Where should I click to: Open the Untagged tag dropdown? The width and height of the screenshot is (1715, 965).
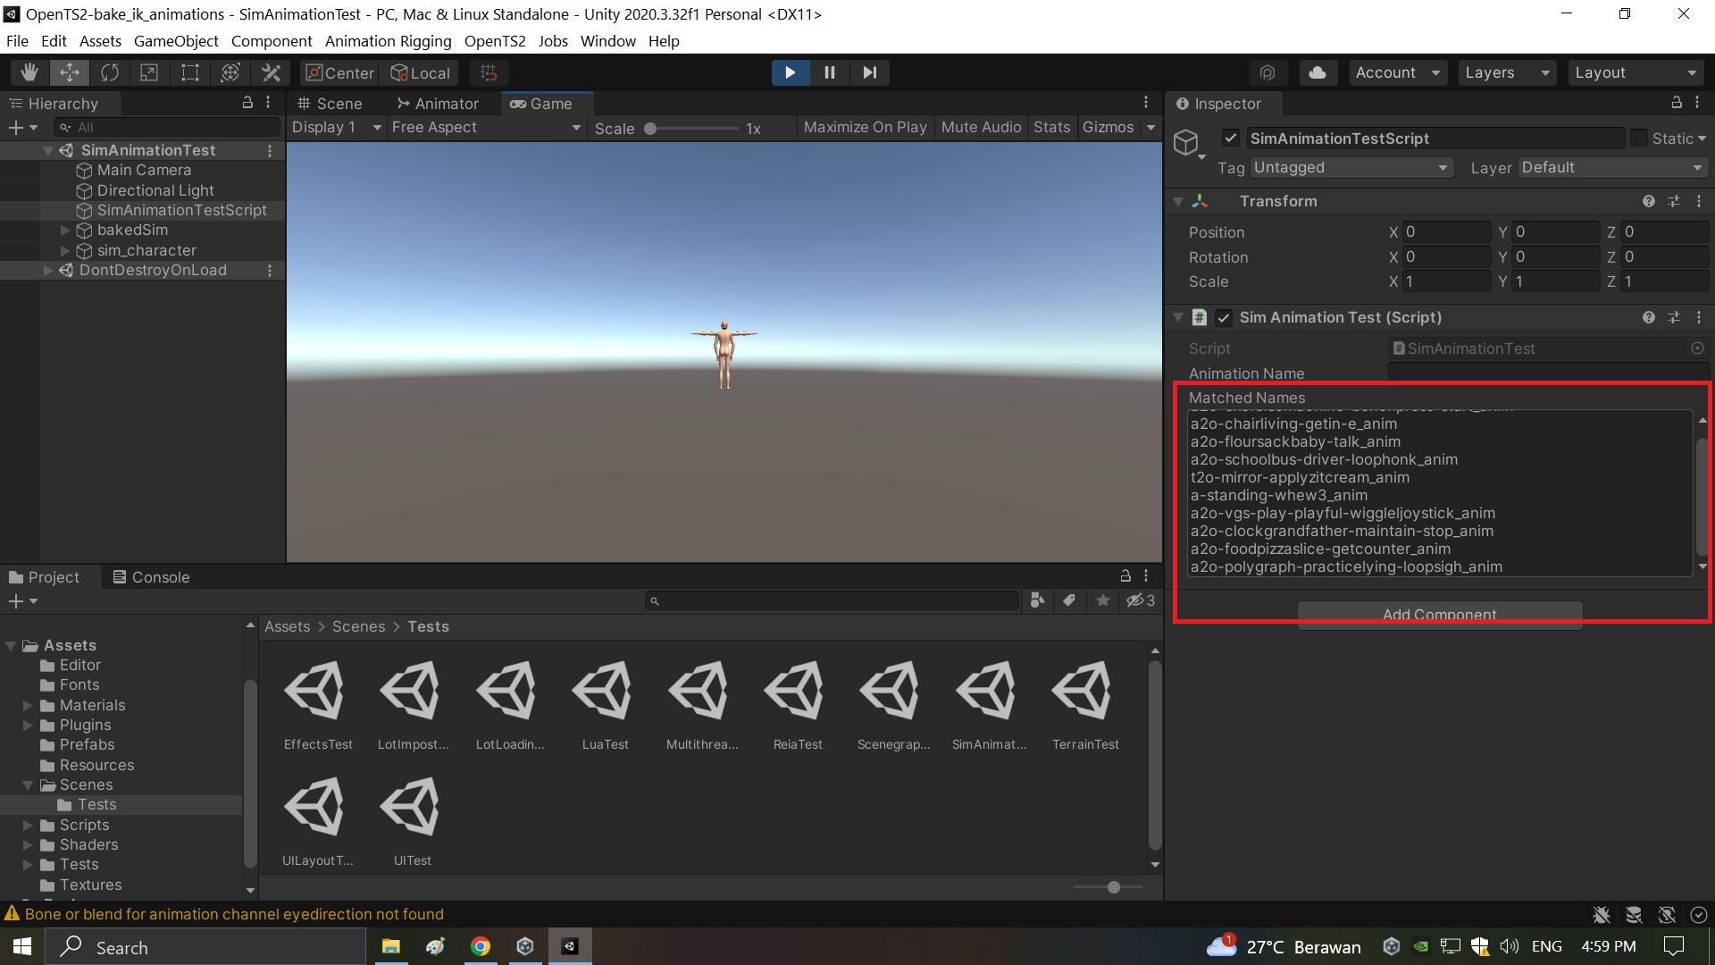1351,167
